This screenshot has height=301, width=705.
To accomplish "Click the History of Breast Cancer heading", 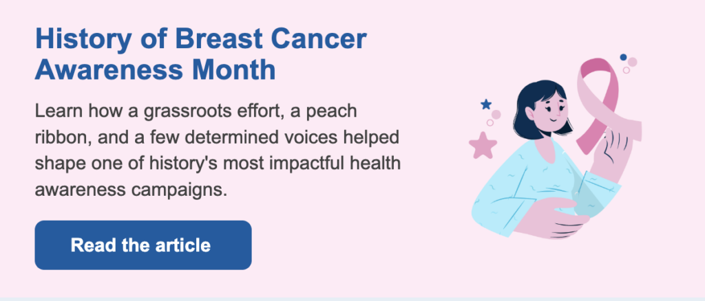I will click(x=201, y=39).
